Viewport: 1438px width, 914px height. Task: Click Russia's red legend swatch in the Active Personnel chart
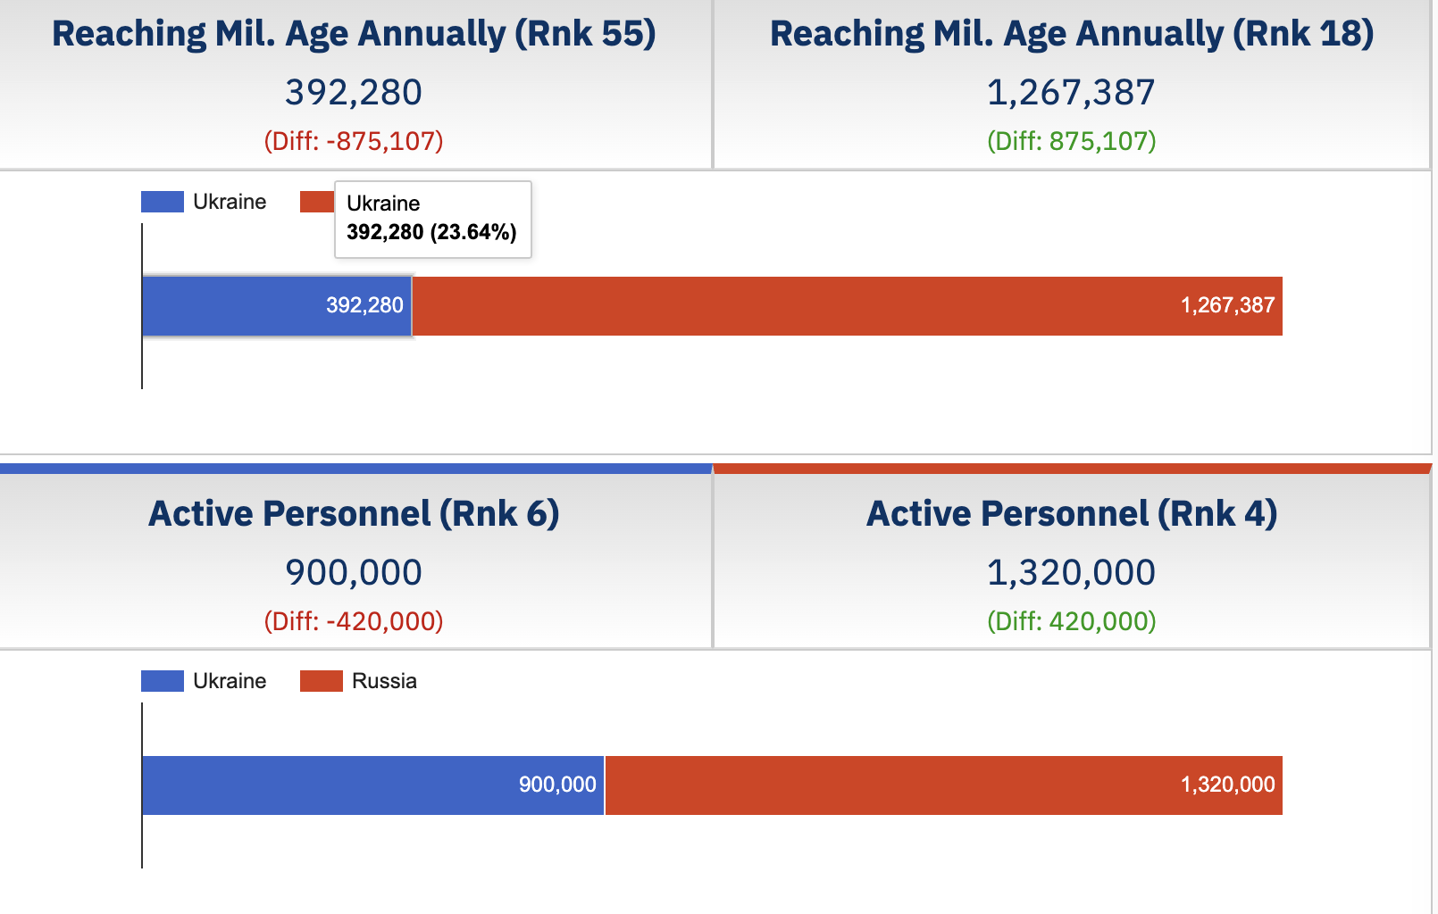[321, 681]
